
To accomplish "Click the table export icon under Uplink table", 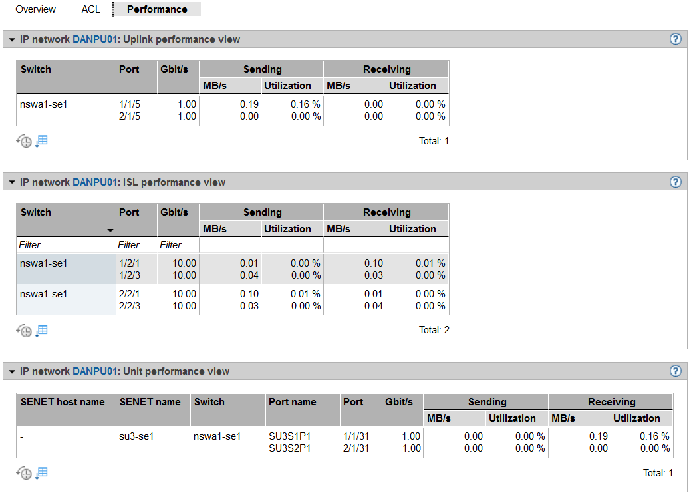I will pyautogui.click(x=42, y=141).
